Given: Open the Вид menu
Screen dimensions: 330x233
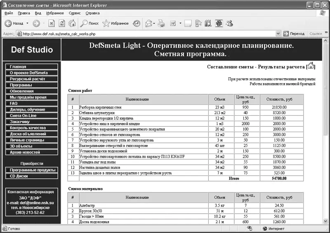Looking at the screenshot, I should click(x=38, y=13).
